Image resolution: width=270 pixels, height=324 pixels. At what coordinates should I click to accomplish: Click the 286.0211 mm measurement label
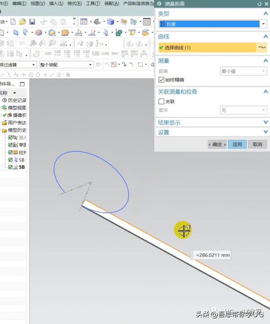coord(211,255)
